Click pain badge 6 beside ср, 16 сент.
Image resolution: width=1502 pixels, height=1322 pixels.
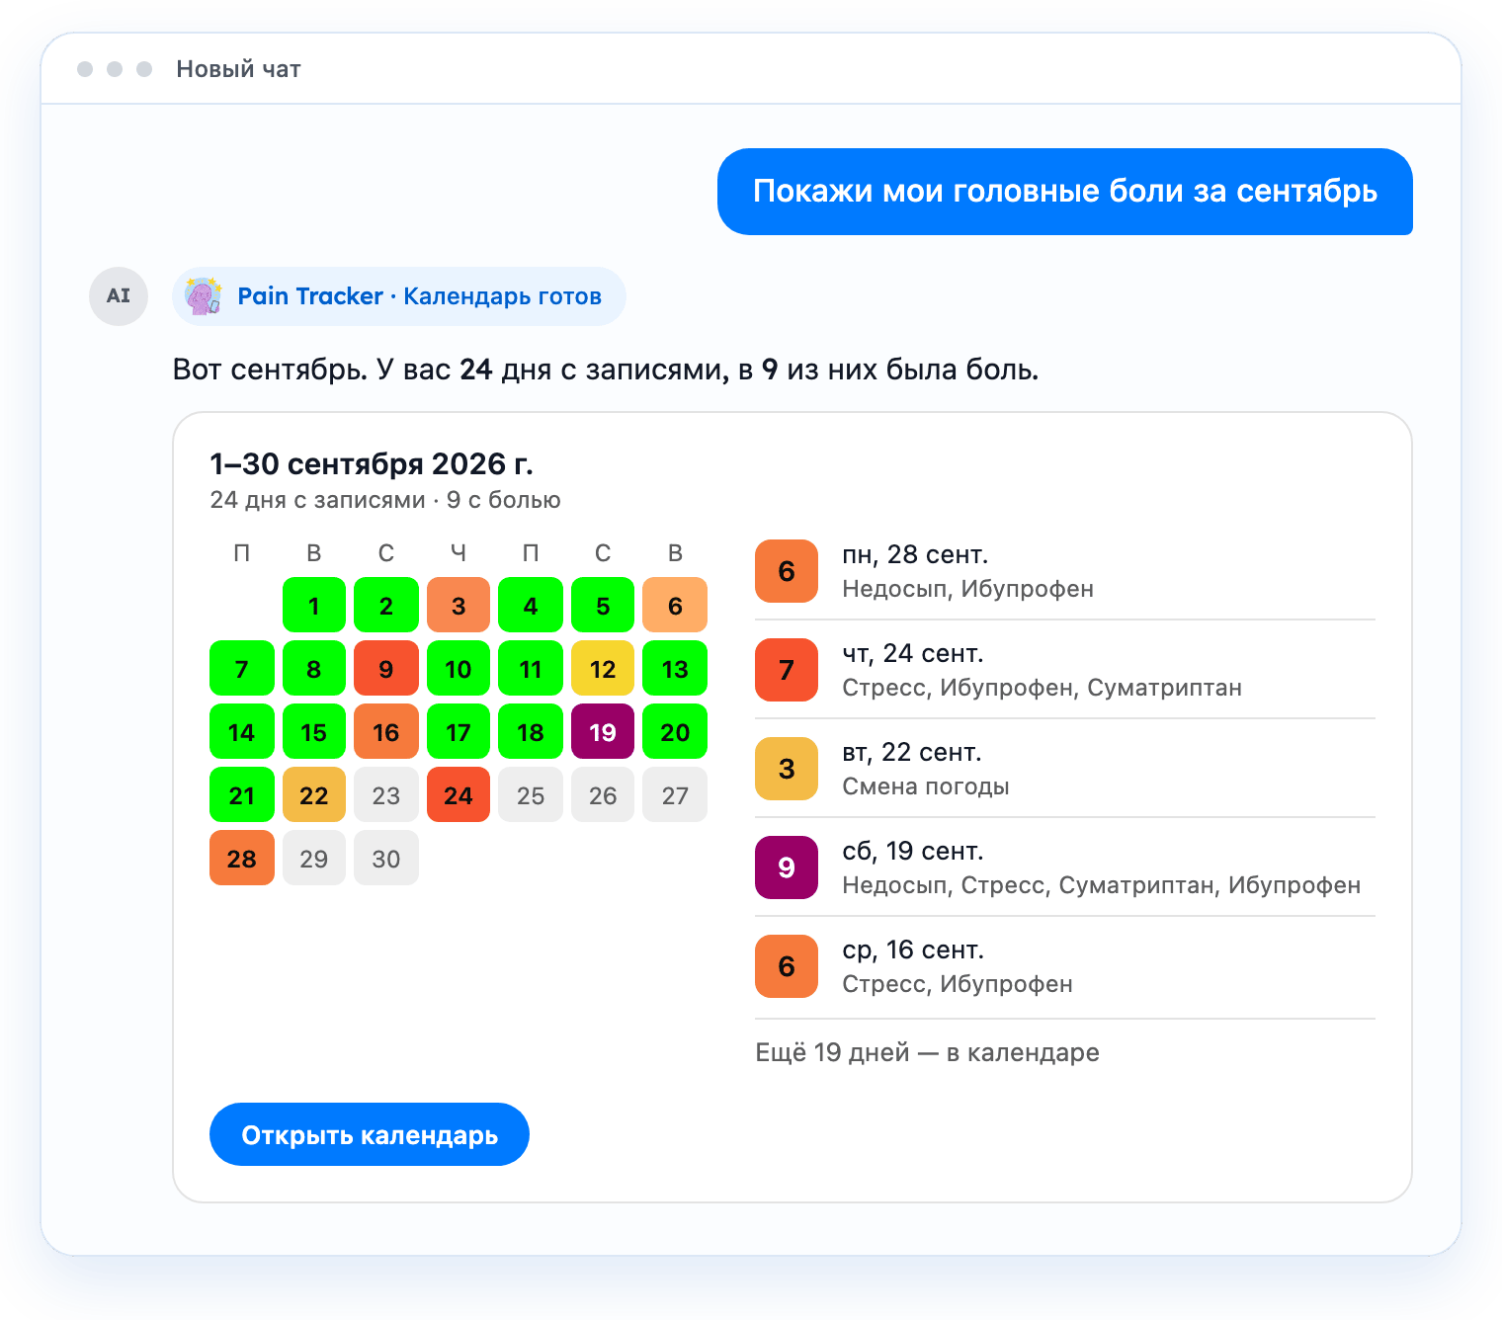(787, 966)
